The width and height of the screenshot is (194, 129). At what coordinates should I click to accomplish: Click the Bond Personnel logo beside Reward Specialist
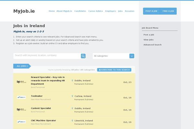(21, 82)
